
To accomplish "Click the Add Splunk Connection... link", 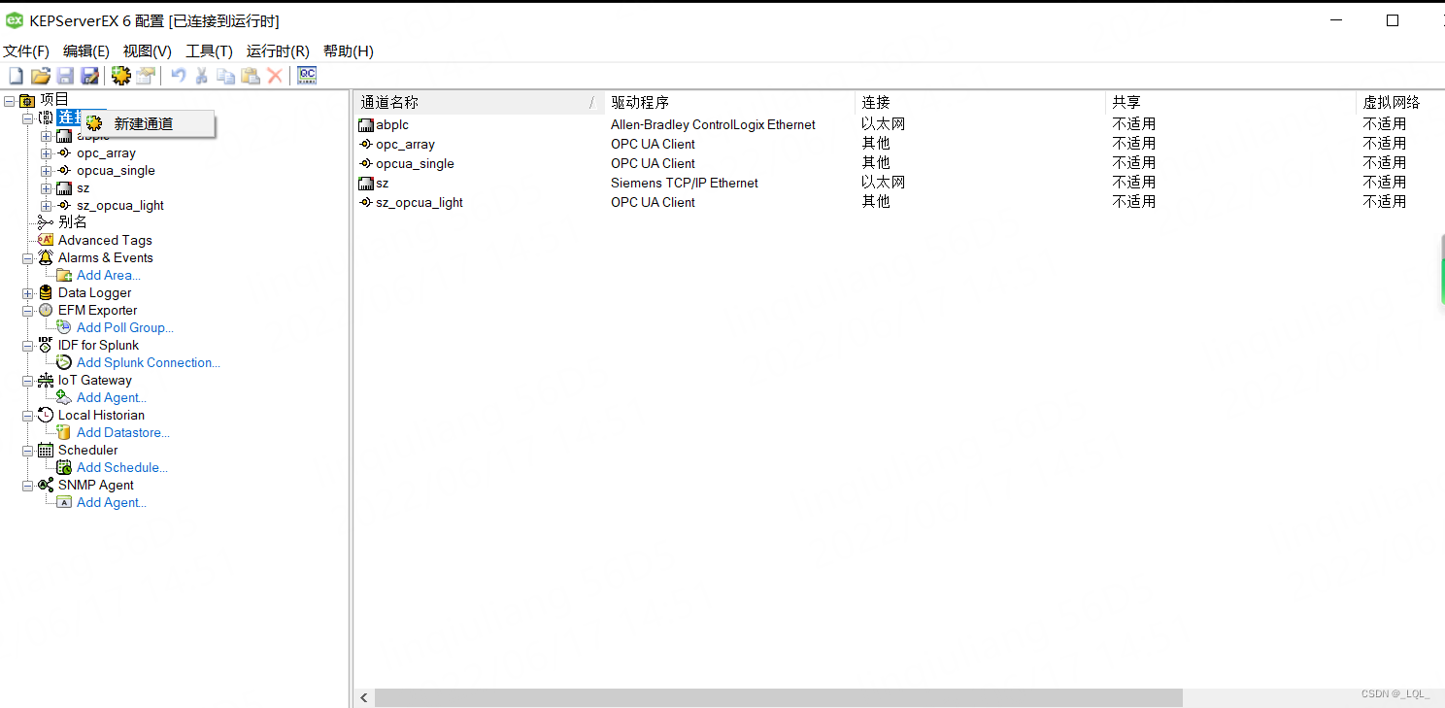I will tap(149, 362).
